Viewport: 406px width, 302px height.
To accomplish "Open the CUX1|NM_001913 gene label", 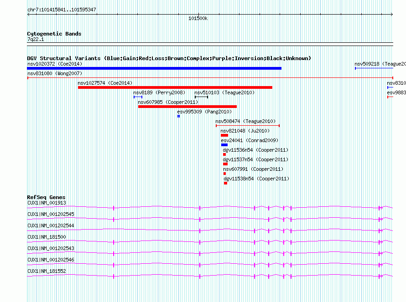I will [47, 203].
